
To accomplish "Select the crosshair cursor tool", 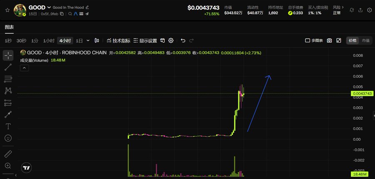I will pos(8,55).
